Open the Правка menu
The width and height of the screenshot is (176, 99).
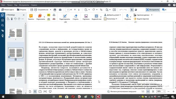10,5
